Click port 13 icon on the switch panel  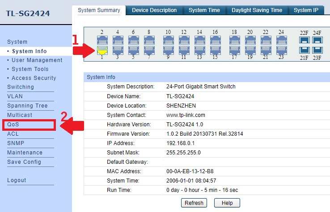(200, 50)
